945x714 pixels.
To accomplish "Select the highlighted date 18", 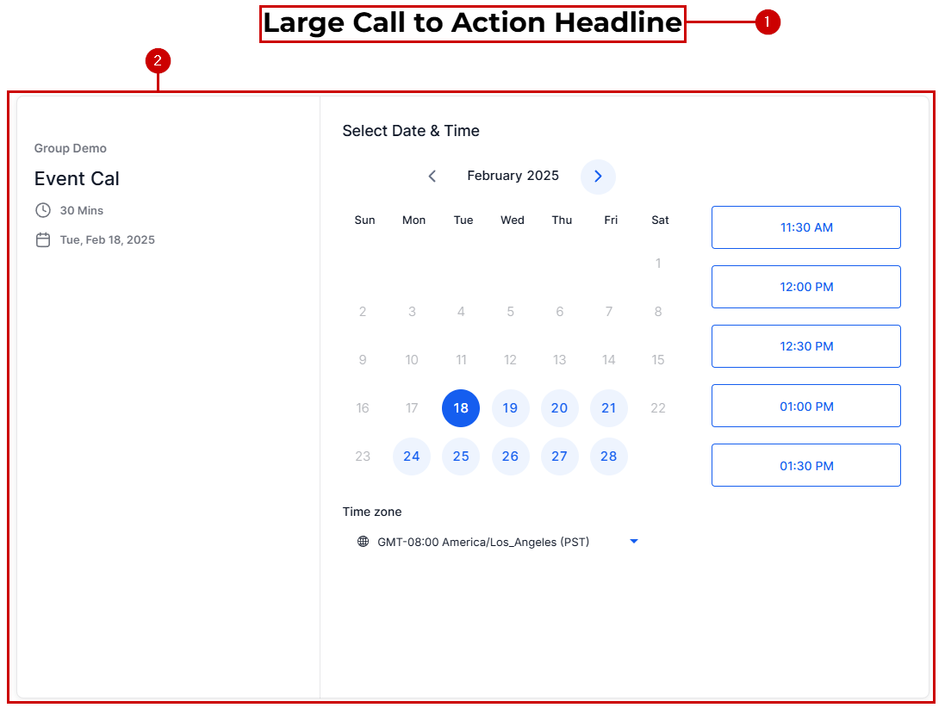I will (x=461, y=408).
